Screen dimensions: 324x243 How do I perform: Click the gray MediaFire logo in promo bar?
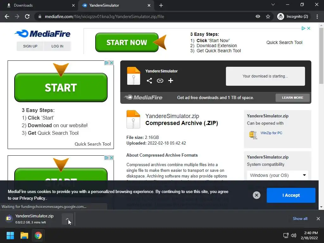[143, 97]
